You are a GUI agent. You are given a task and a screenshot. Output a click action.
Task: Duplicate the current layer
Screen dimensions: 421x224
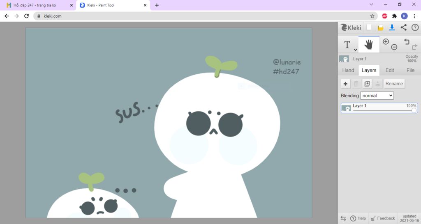click(367, 84)
